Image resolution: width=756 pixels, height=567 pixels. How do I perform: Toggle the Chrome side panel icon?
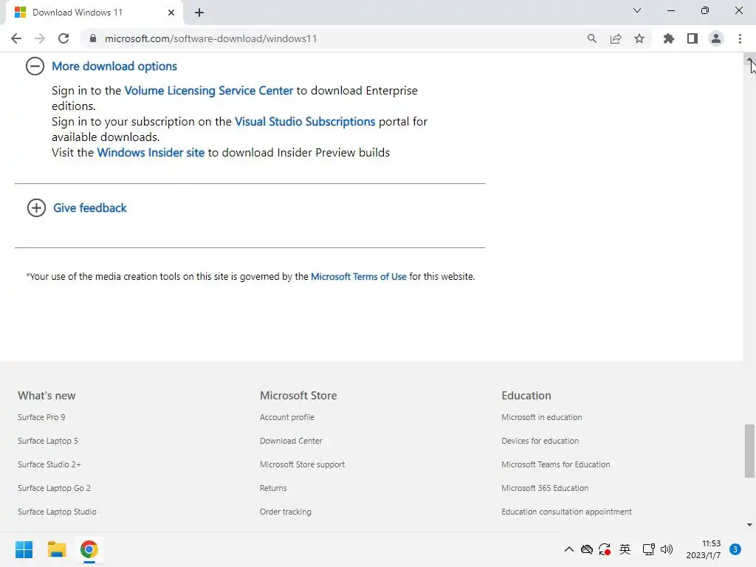click(x=693, y=38)
